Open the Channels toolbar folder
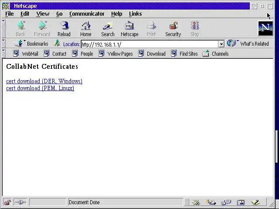Screen dimensions: 279x209 (215, 54)
